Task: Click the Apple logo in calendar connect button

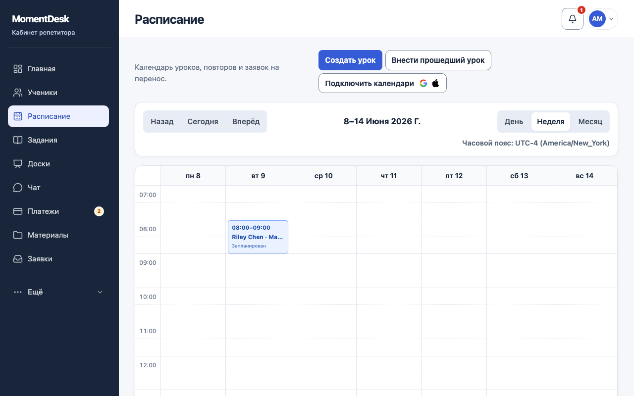Action: coord(435,83)
